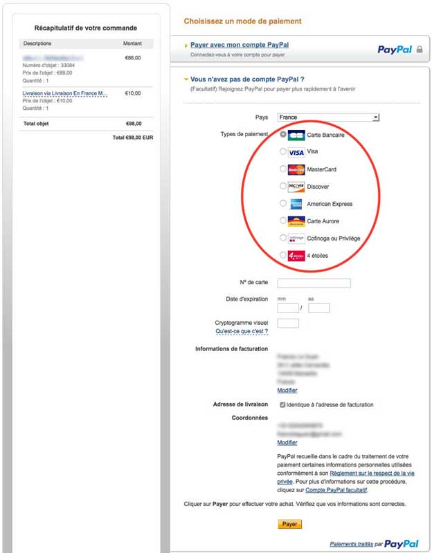
Task: Click the €88,00 amount in Montant column
Action: click(133, 58)
